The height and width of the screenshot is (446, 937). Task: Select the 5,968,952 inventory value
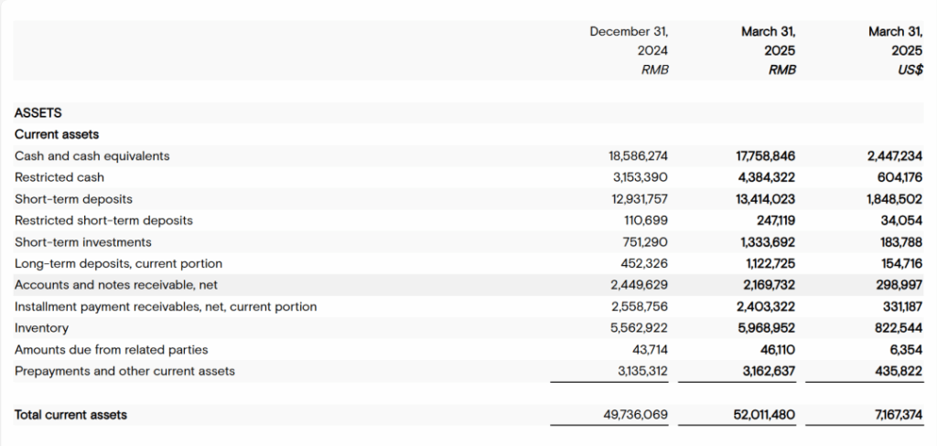[x=765, y=328]
